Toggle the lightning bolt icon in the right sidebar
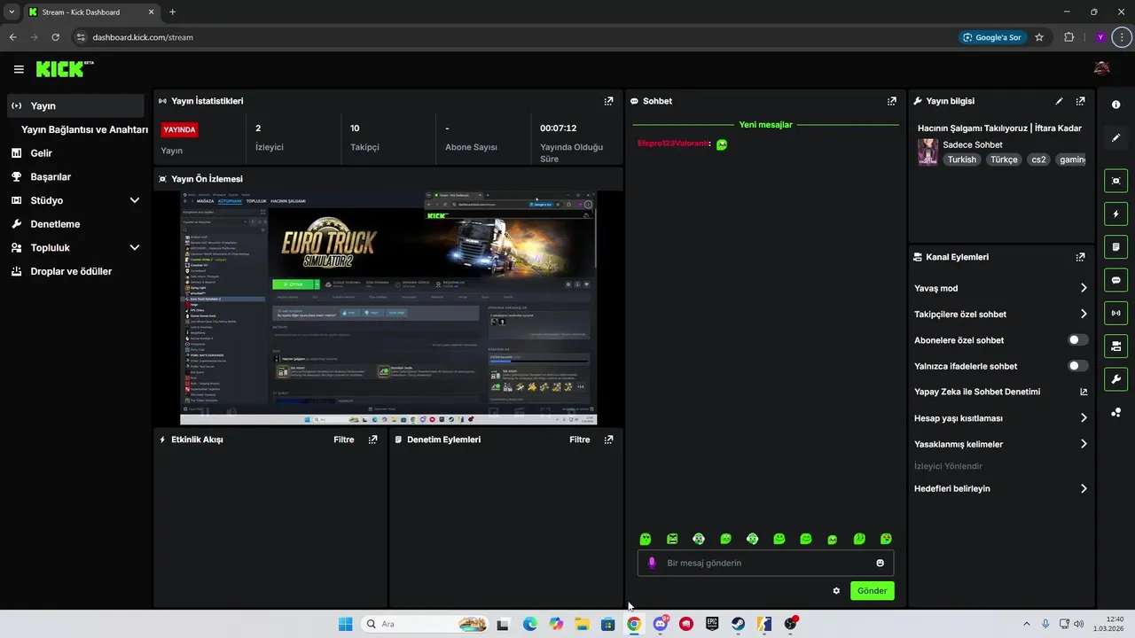1135x638 pixels. point(1115,214)
